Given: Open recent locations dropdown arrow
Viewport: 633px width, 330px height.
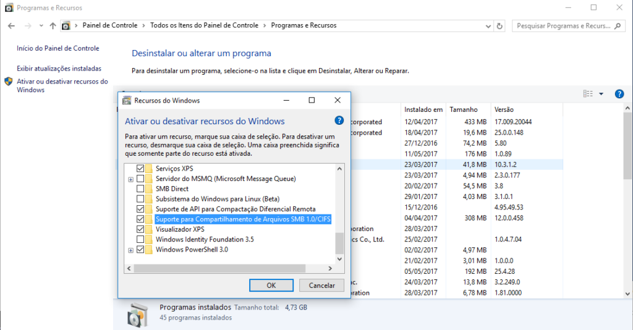Looking at the screenshot, I should click(x=41, y=26).
